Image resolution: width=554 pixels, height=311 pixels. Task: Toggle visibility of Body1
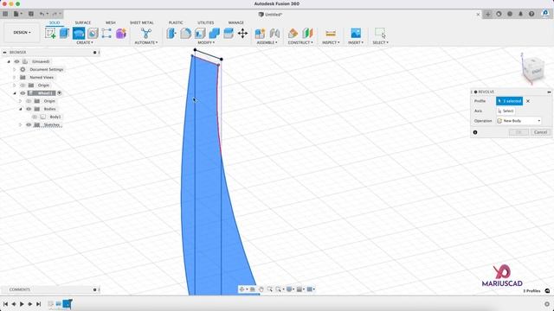[35, 117]
